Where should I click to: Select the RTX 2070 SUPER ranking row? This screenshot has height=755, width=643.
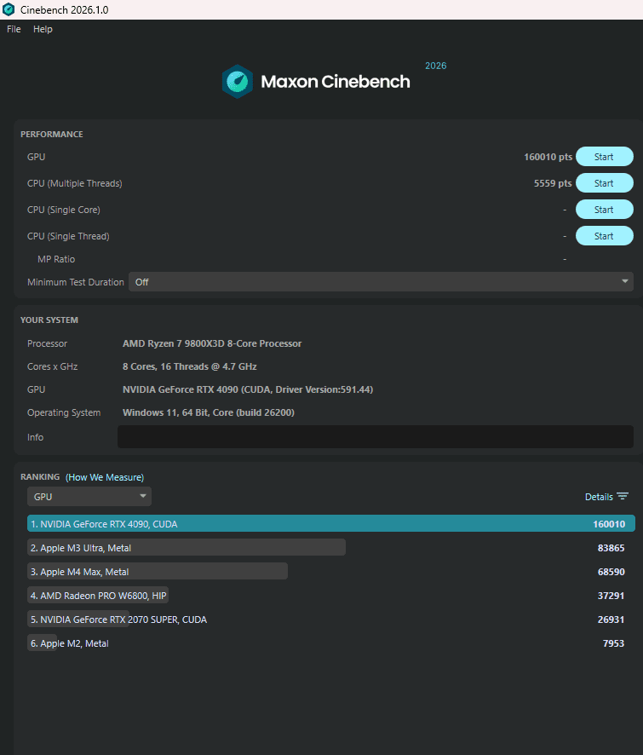[x=331, y=620]
